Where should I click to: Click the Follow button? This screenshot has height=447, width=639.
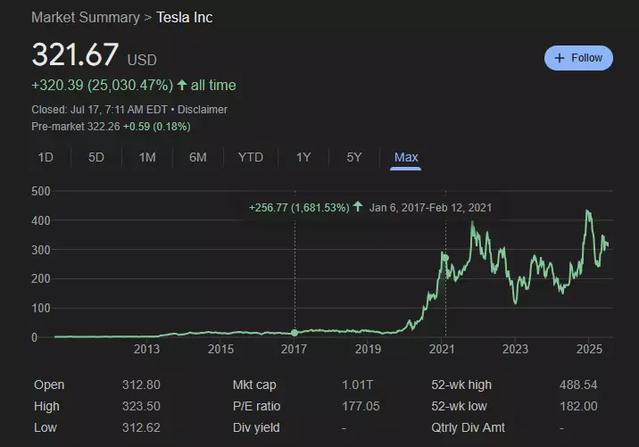click(578, 58)
